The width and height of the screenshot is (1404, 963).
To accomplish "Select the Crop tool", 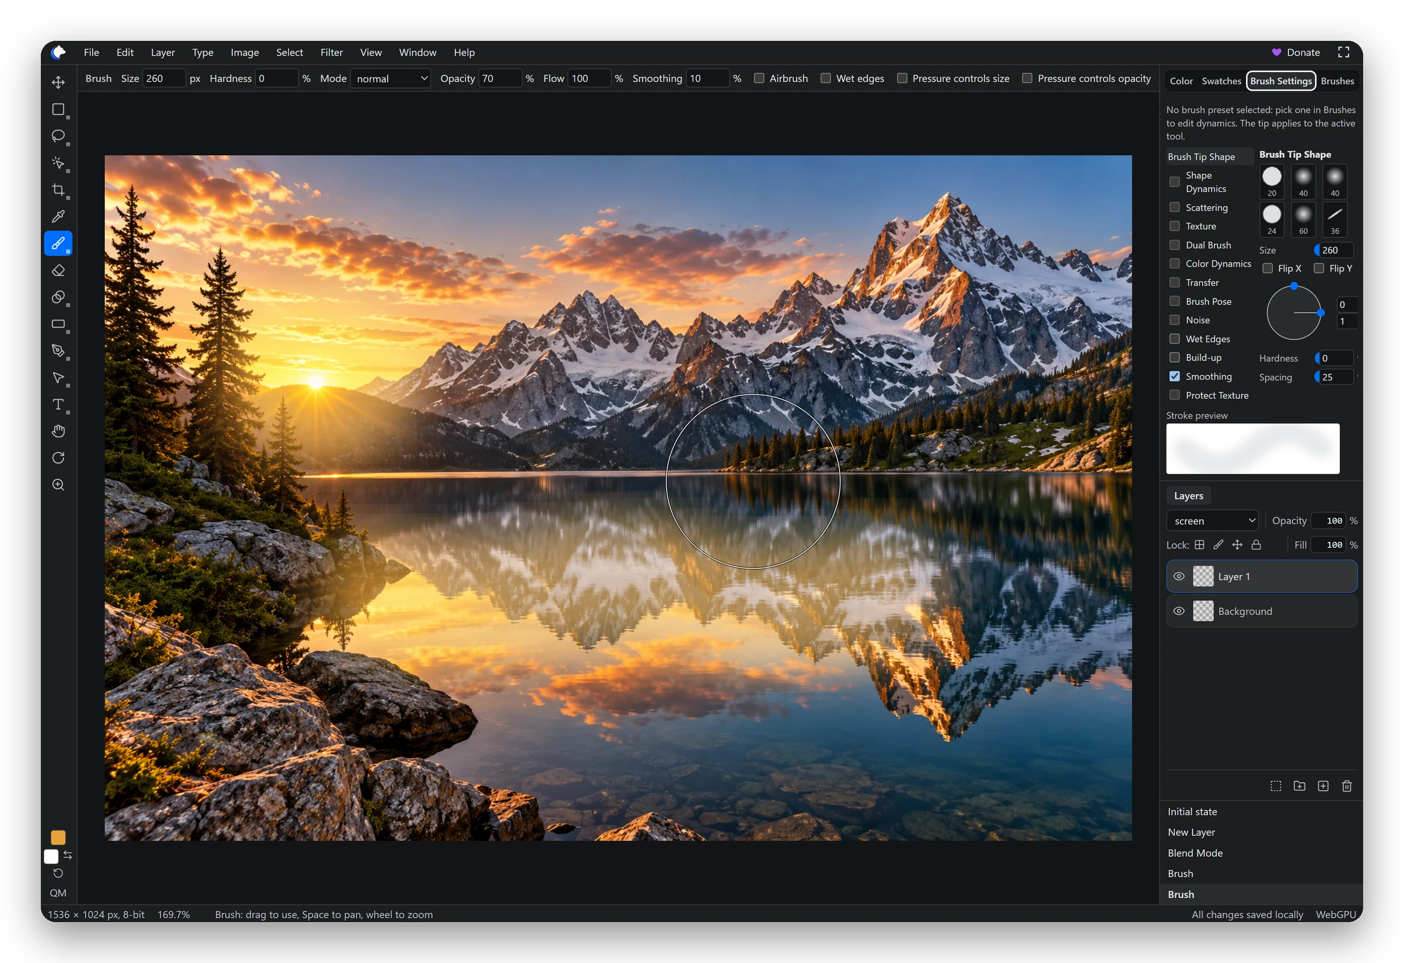I will coord(58,190).
